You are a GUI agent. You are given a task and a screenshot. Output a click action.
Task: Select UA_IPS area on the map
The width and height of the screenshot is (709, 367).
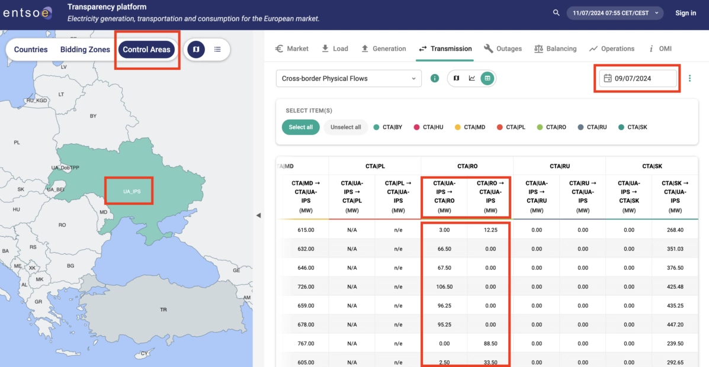click(x=132, y=192)
